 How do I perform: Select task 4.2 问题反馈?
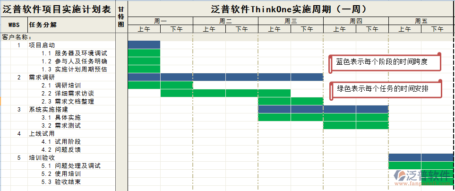coord(61,150)
